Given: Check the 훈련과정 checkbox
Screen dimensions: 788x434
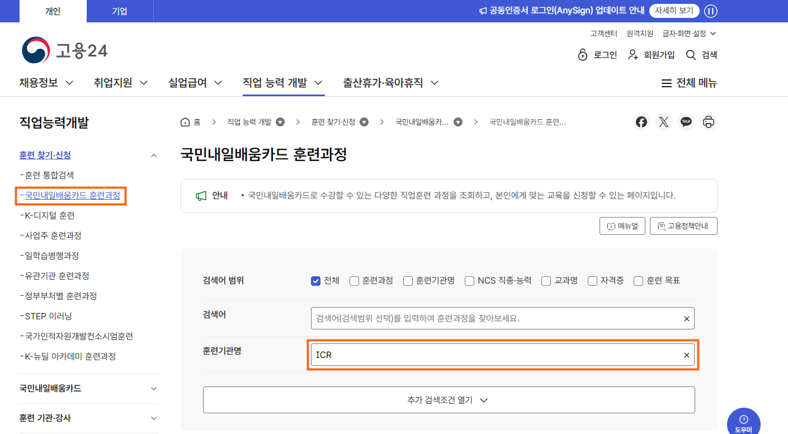Looking at the screenshot, I should 354,281.
